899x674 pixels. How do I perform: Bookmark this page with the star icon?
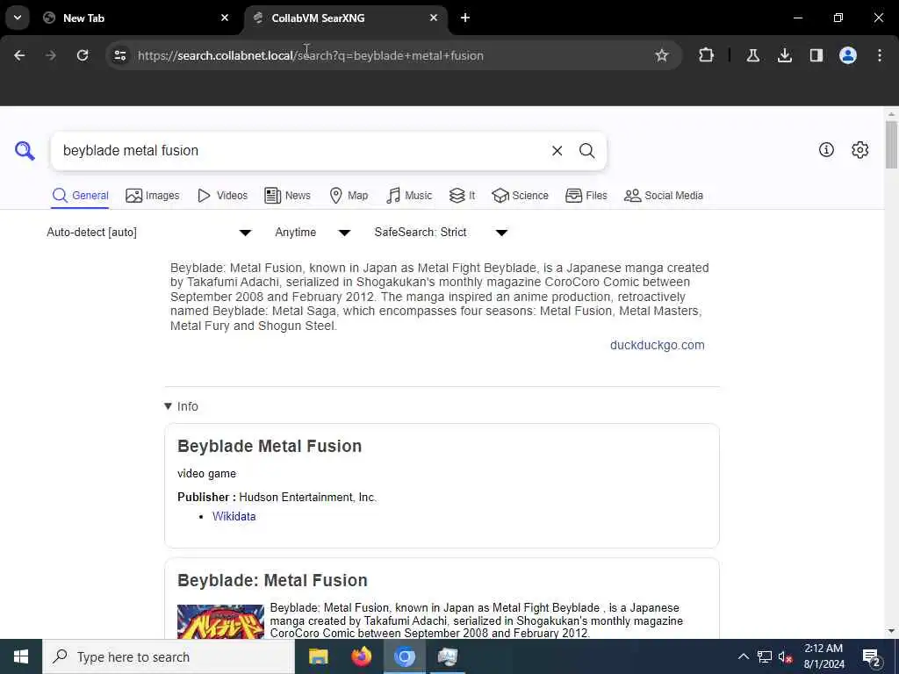[x=662, y=55]
